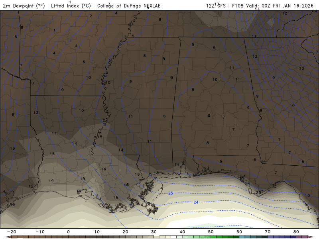Click the bright green color bar segment near 50

pos(213,237)
